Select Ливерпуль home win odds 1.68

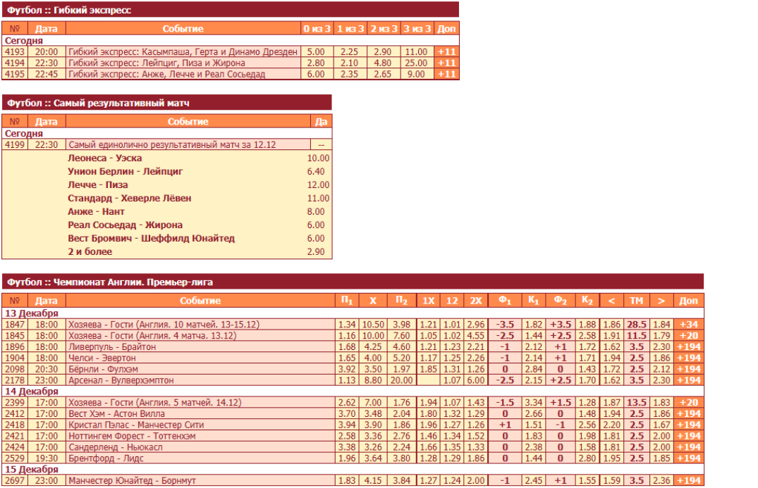346,346
